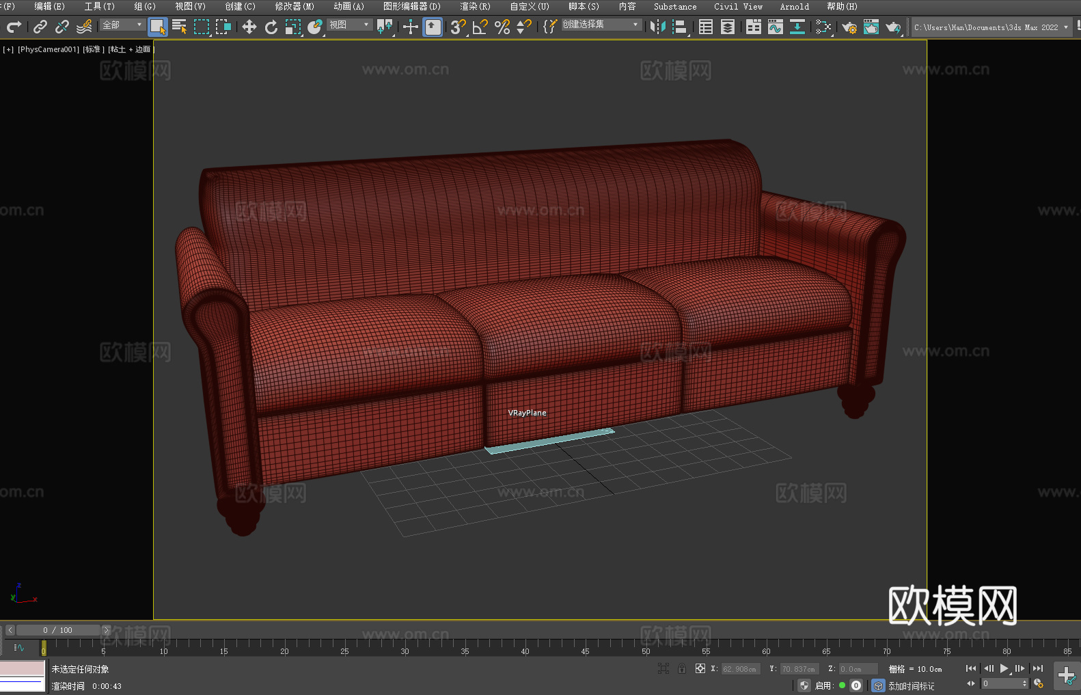Open the Schematic View icon

click(x=823, y=27)
